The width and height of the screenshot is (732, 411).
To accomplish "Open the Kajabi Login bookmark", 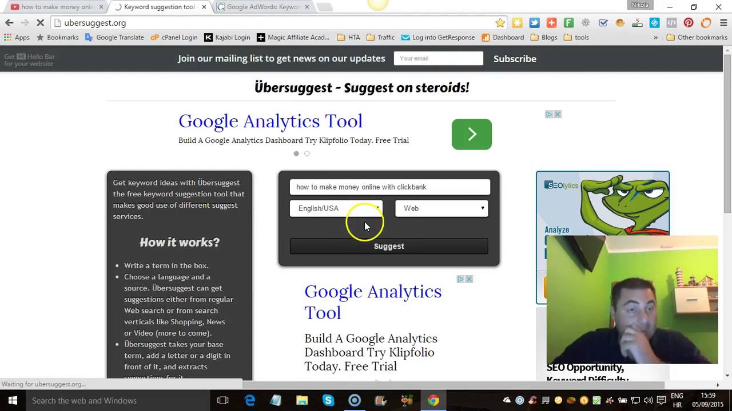I will point(228,37).
